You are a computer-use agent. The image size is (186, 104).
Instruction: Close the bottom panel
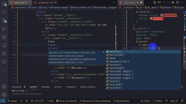pos(182,87)
